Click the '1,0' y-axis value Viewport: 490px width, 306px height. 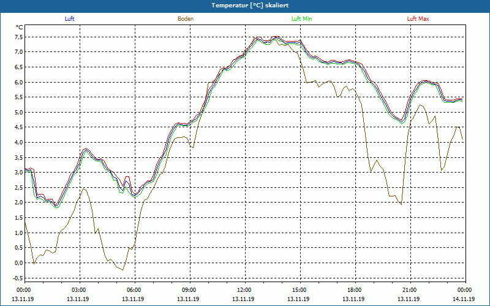(x=19, y=233)
